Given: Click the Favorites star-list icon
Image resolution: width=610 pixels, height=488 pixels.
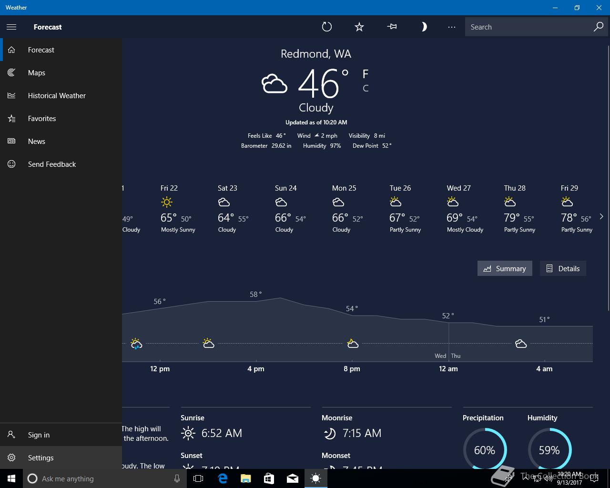Looking at the screenshot, I should pos(11,118).
